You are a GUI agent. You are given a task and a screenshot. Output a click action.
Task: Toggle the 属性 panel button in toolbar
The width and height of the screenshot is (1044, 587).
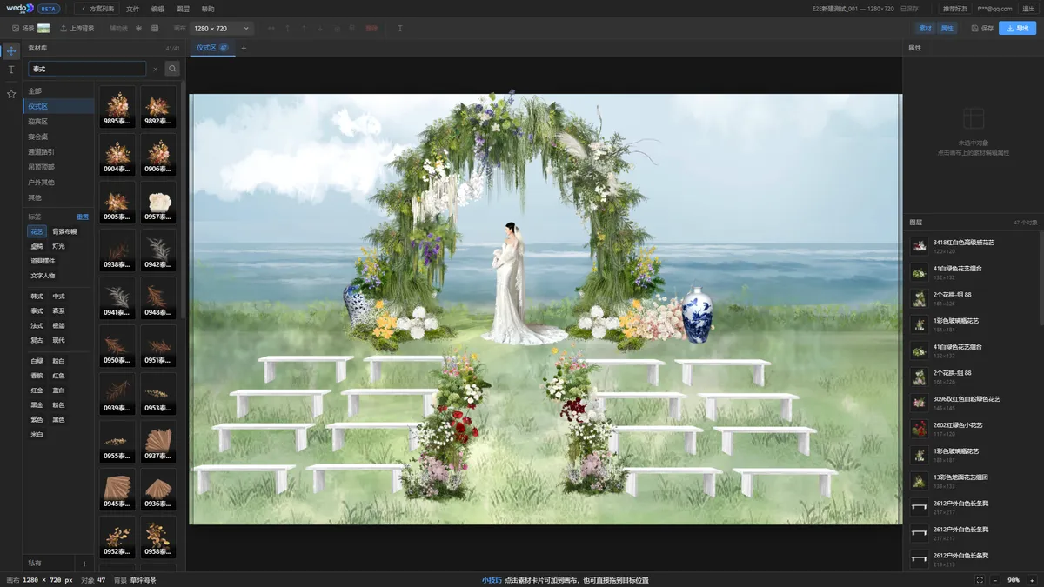(x=947, y=29)
